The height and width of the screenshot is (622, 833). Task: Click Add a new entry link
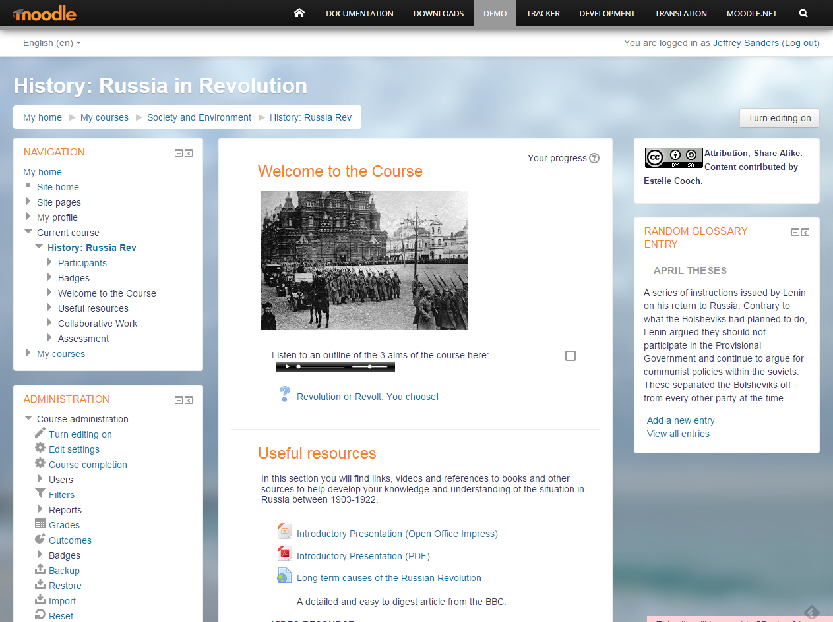point(681,420)
